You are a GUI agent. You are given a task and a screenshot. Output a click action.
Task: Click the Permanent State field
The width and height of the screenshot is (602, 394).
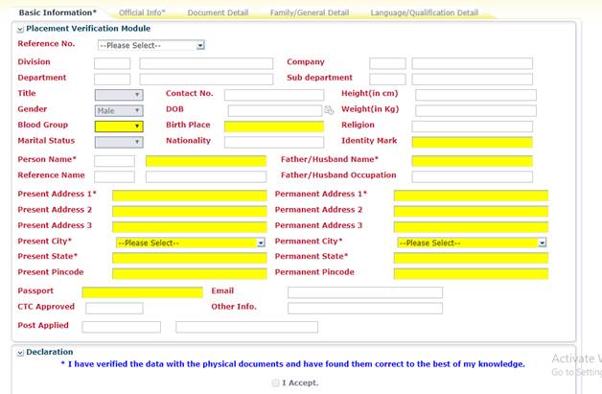(471, 258)
